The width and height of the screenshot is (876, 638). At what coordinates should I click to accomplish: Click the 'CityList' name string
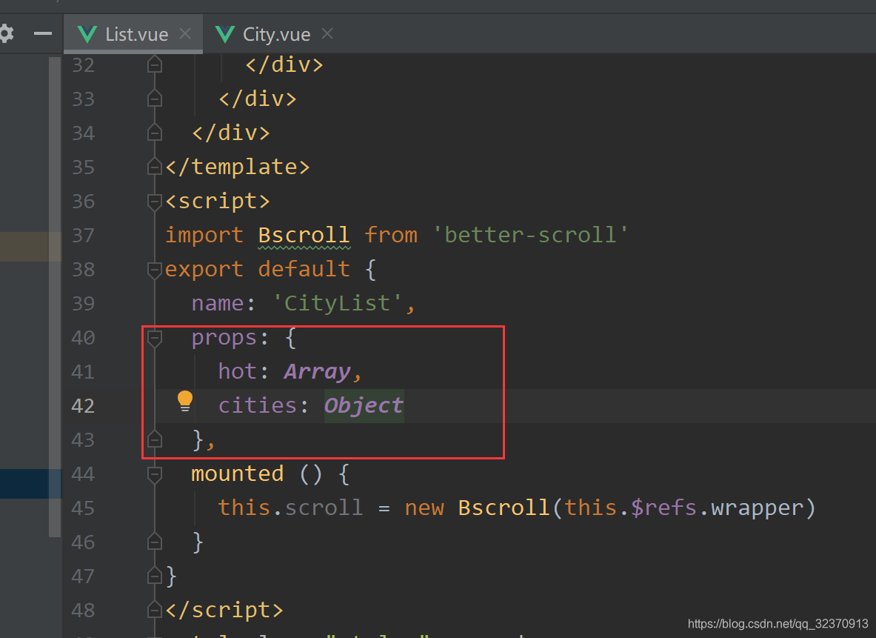[337, 303]
